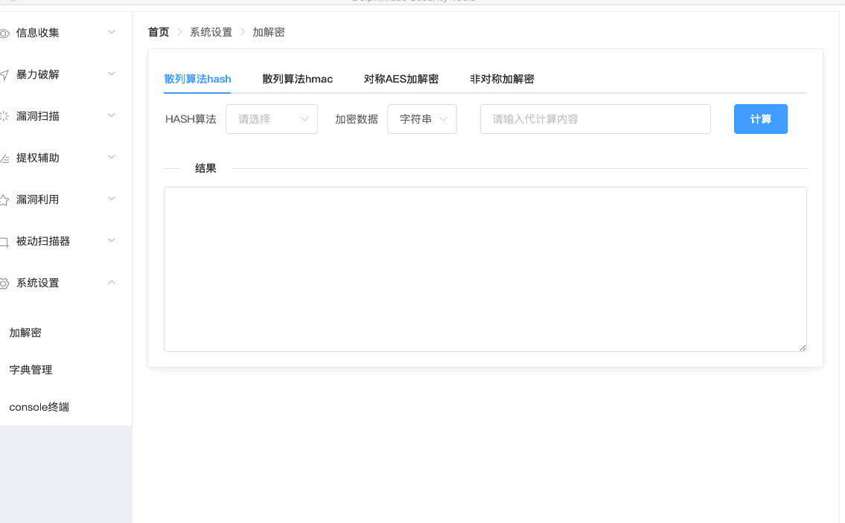Click the loading-style icon beside 漏洞扫描
Viewport: 845px width, 523px height.
pyautogui.click(x=4, y=116)
